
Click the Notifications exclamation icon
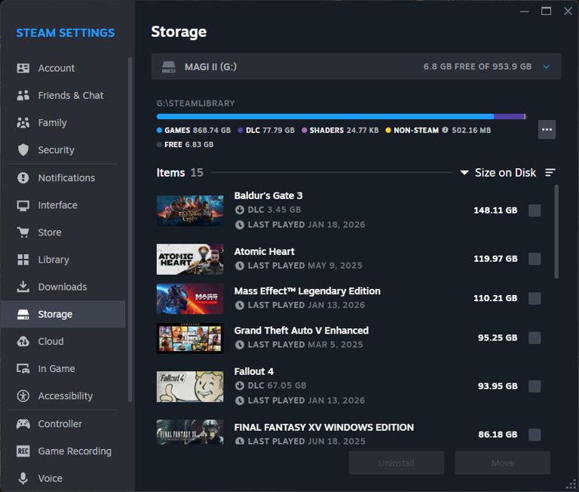click(x=23, y=178)
